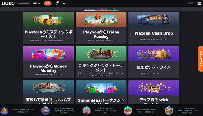The height and width of the screenshot is (116, 203).
Task: Click the BONS logo
Action: (x=8, y=3)
